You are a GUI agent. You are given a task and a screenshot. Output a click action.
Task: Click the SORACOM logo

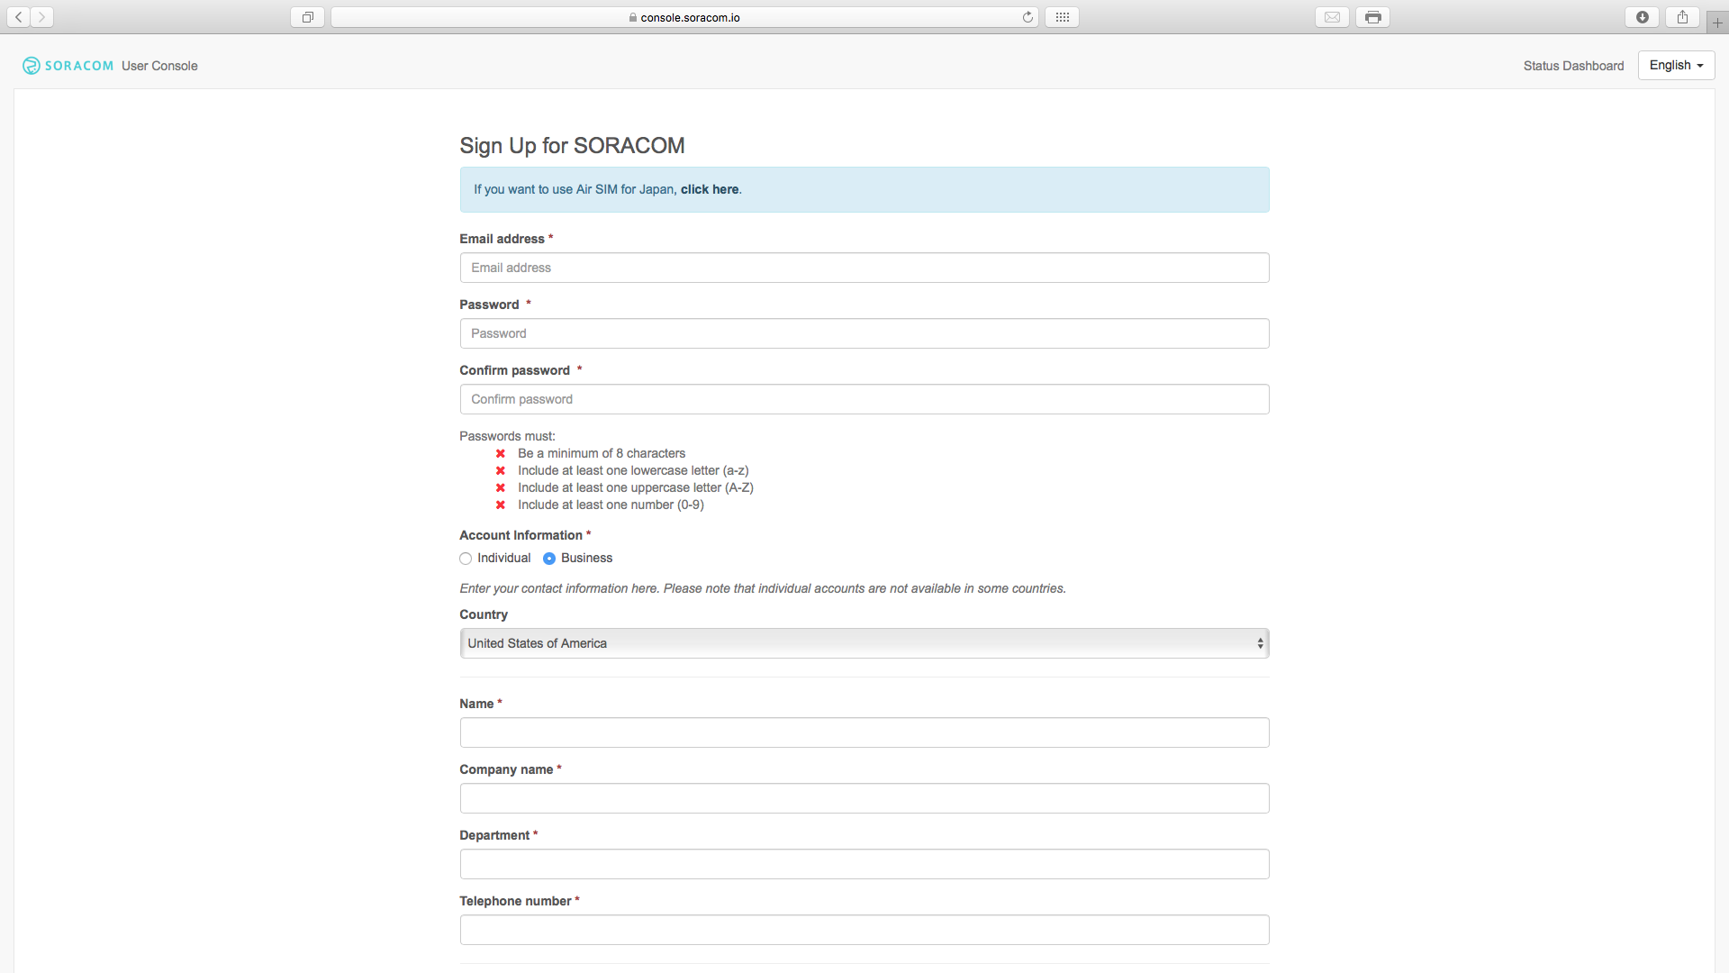68,66
